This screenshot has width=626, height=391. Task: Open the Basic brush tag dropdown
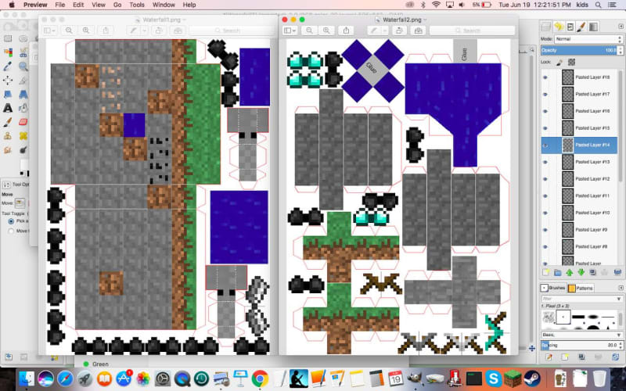[x=582, y=335]
